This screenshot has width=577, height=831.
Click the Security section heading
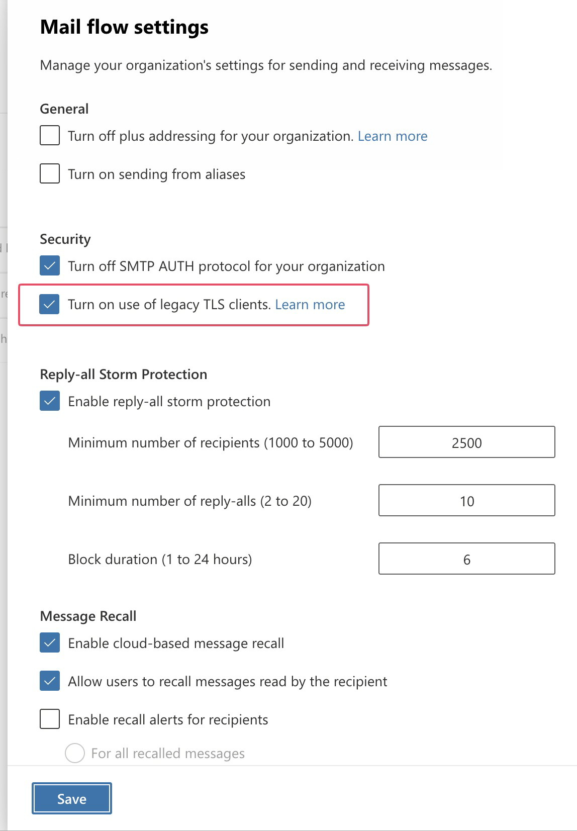65,239
